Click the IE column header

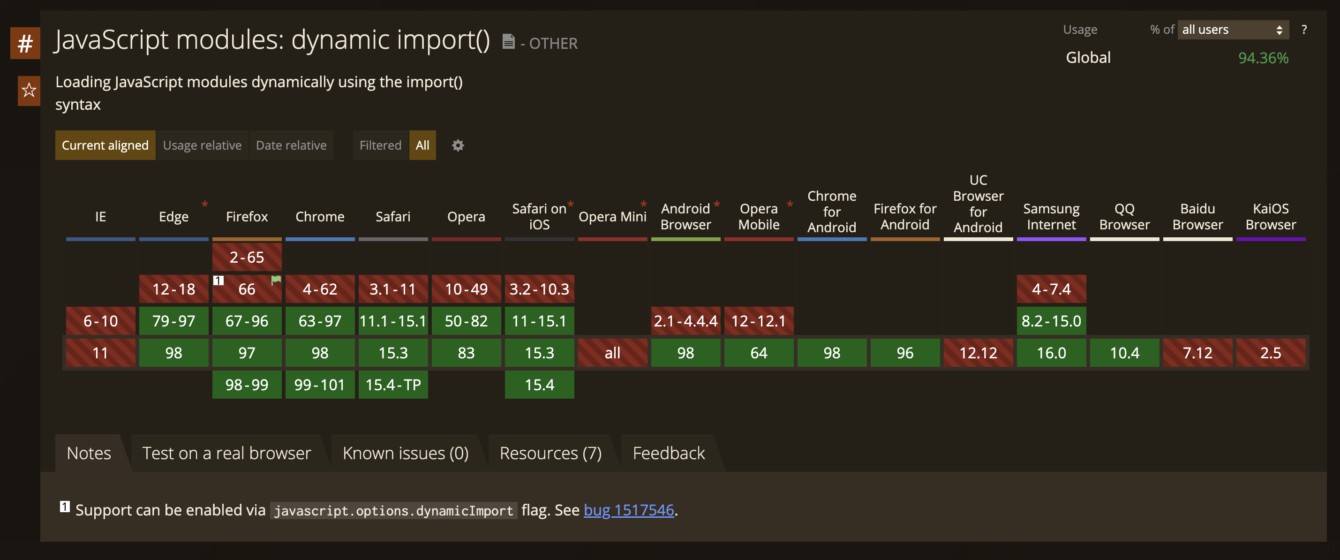pyautogui.click(x=100, y=217)
